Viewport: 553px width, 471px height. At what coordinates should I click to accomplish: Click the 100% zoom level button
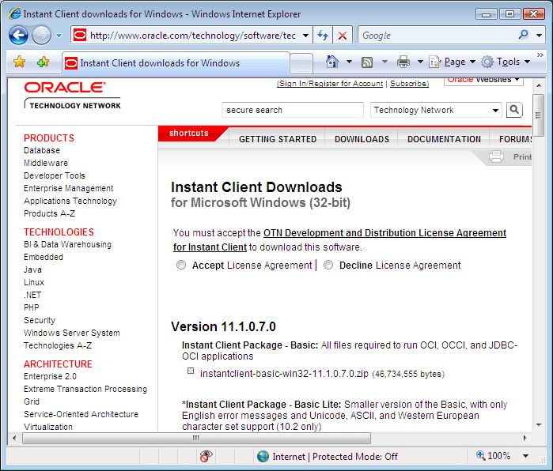point(494,456)
